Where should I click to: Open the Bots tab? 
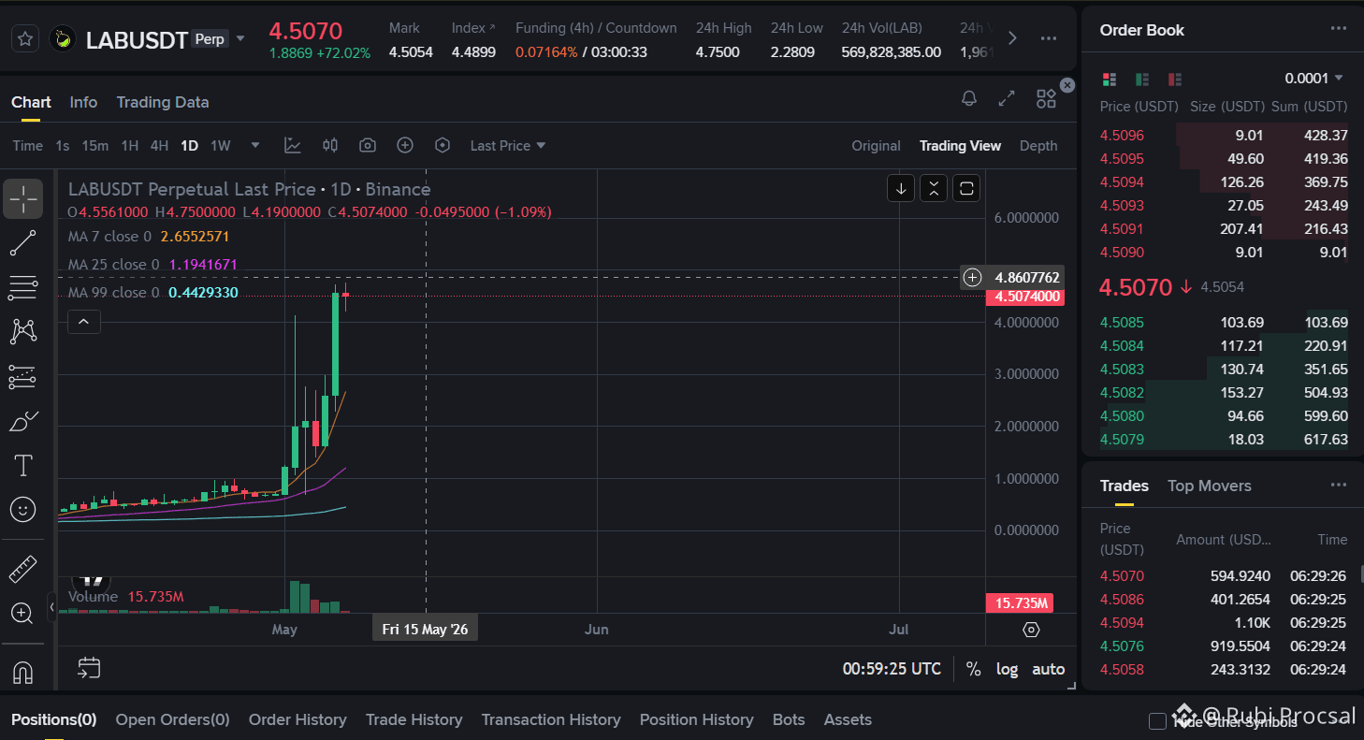[789, 719]
